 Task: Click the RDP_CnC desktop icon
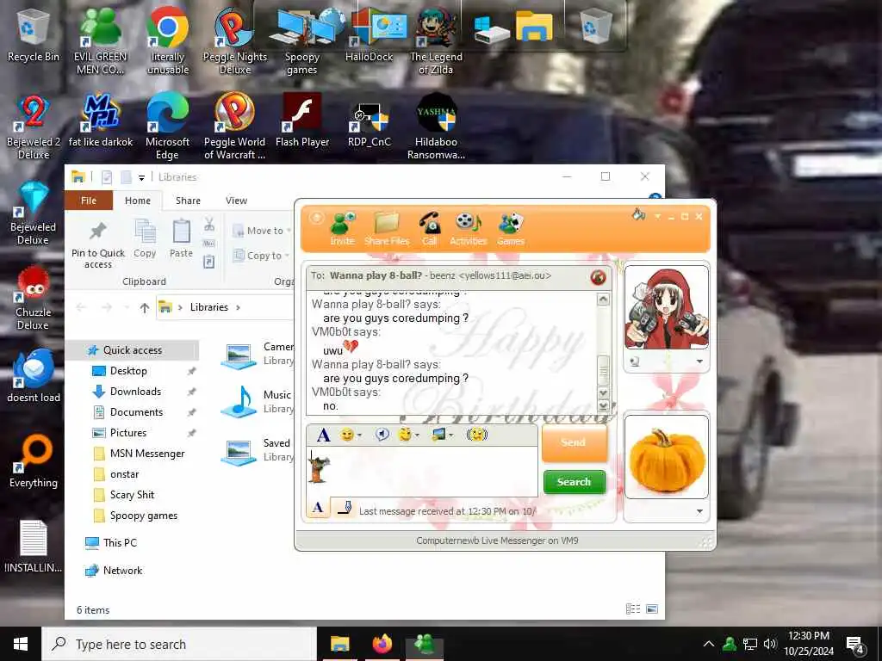tap(369, 123)
